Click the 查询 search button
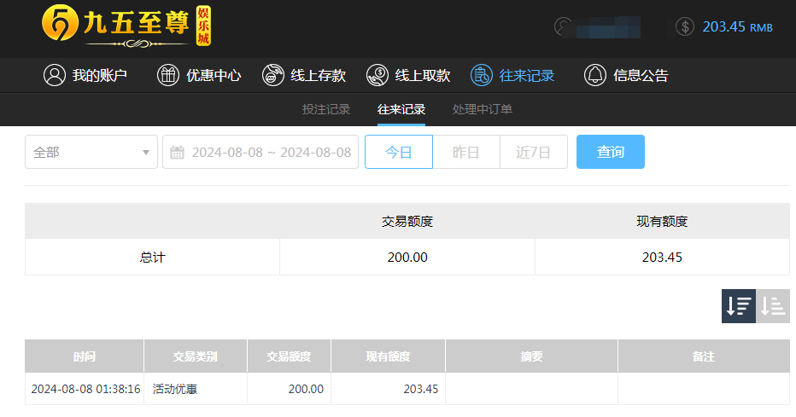796x417 pixels. [x=610, y=152]
